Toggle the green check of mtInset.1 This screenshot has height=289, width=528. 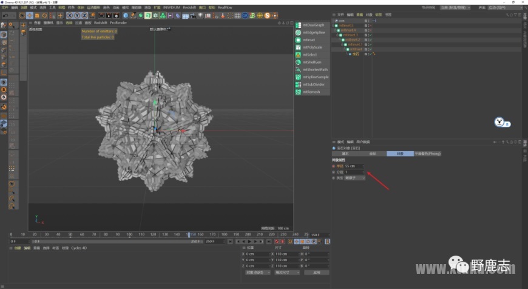(370, 44)
